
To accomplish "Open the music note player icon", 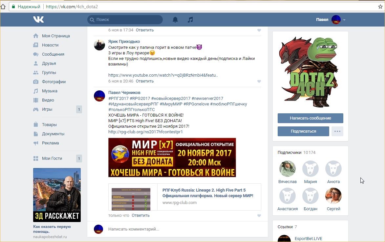I will click(190, 20).
